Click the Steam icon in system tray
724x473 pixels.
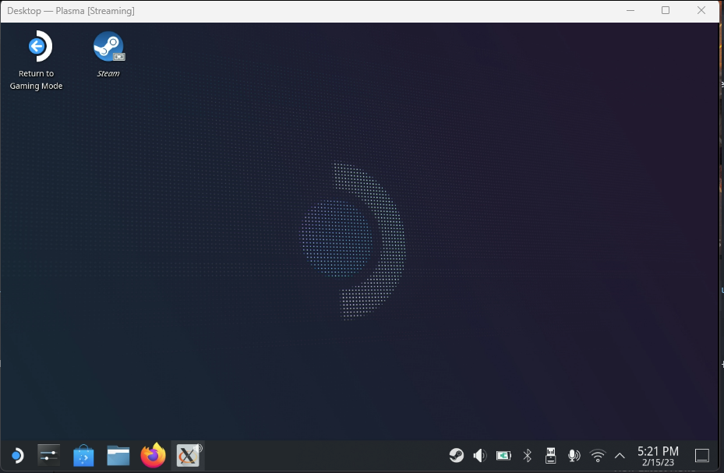pos(457,455)
